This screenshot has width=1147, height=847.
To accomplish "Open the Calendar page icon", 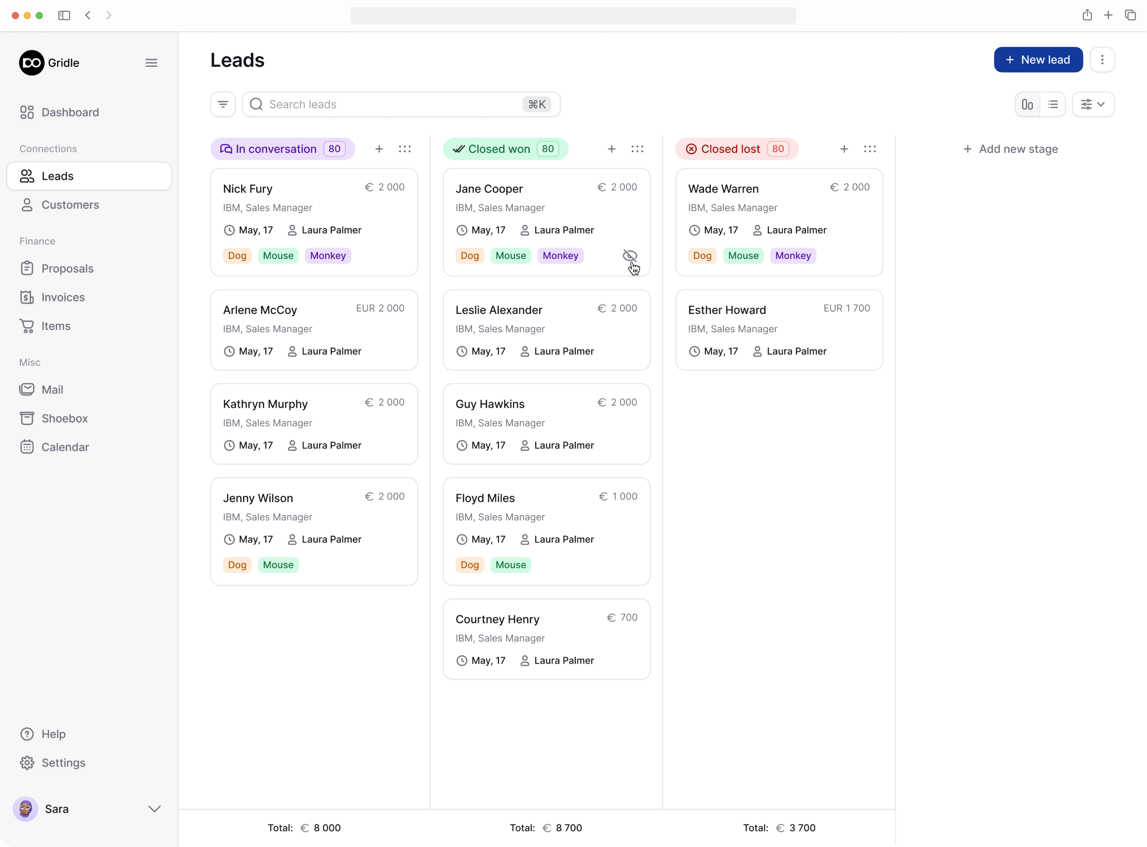I will tap(26, 447).
